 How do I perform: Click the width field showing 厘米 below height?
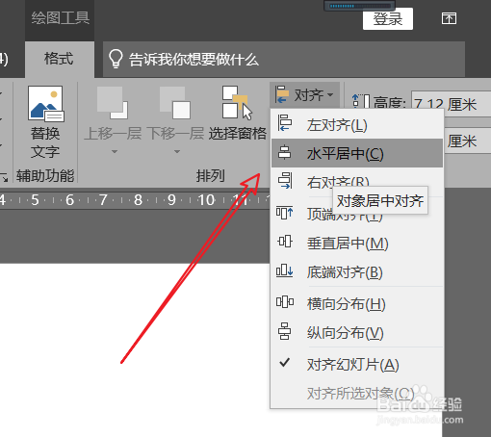tap(468, 141)
